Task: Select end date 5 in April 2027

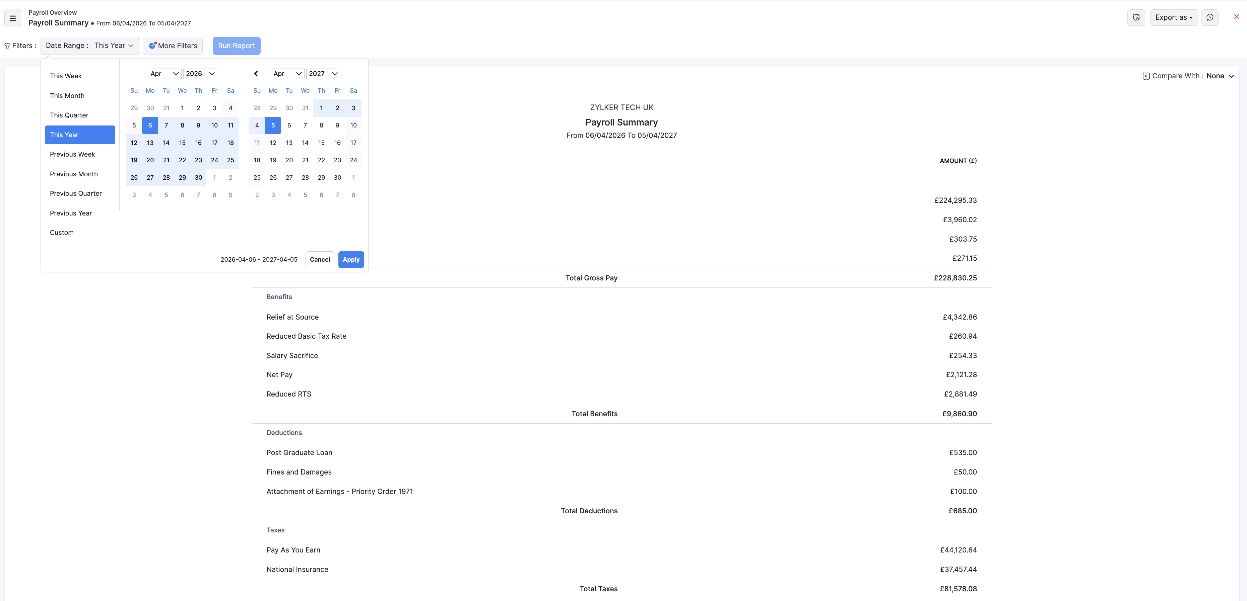Action: [x=273, y=125]
